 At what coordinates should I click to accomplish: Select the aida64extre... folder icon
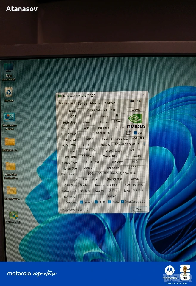pos(12,193)
